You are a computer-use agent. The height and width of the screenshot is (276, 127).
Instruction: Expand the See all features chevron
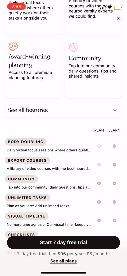tap(115, 111)
